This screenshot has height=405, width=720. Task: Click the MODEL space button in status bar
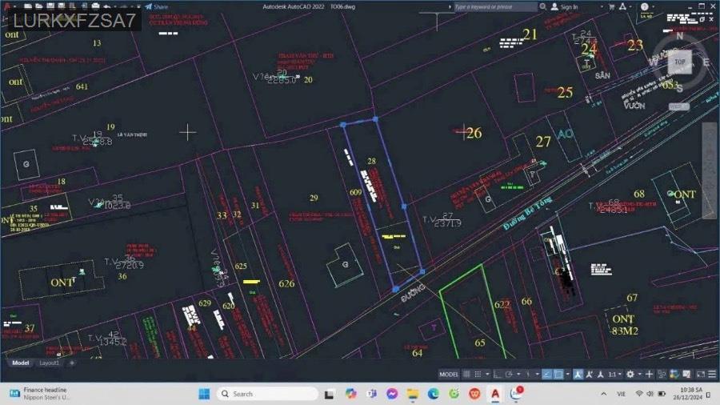pyautogui.click(x=449, y=375)
